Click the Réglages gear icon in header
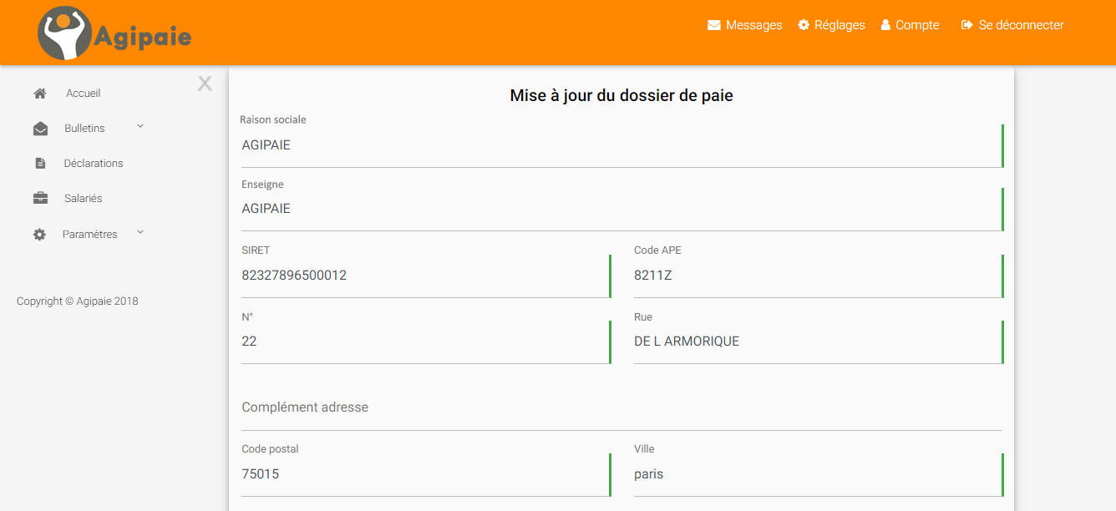Image resolution: width=1116 pixels, height=511 pixels. pos(804,25)
